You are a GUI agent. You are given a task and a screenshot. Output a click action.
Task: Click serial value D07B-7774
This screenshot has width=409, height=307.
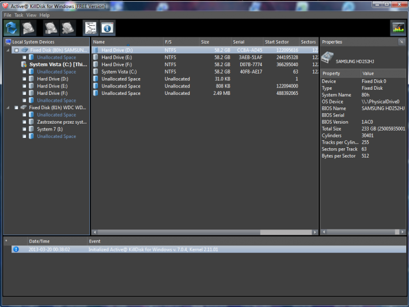point(251,64)
